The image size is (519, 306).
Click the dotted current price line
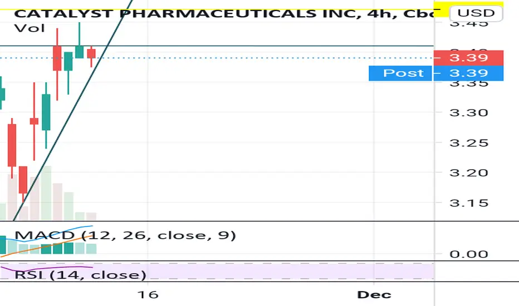point(217,58)
